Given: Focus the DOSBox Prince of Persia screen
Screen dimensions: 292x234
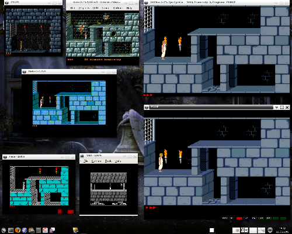Looking at the screenshot, I should coord(217,51).
